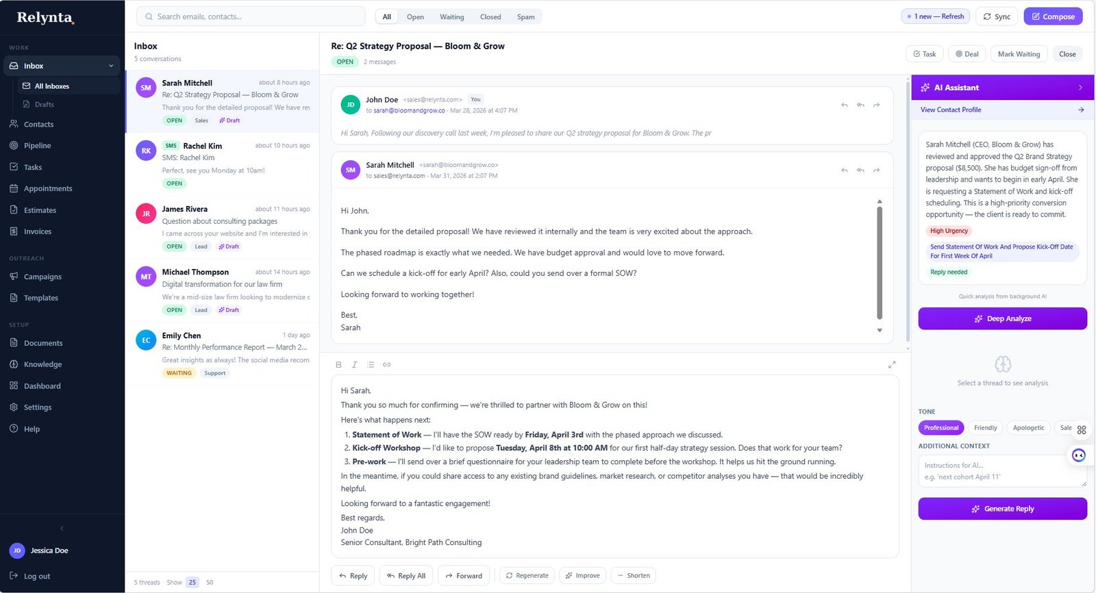The height and width of the screenshot is (593, 1096).
Task: Collapse the AI Assistant panel
Action: click(1080, 88)
